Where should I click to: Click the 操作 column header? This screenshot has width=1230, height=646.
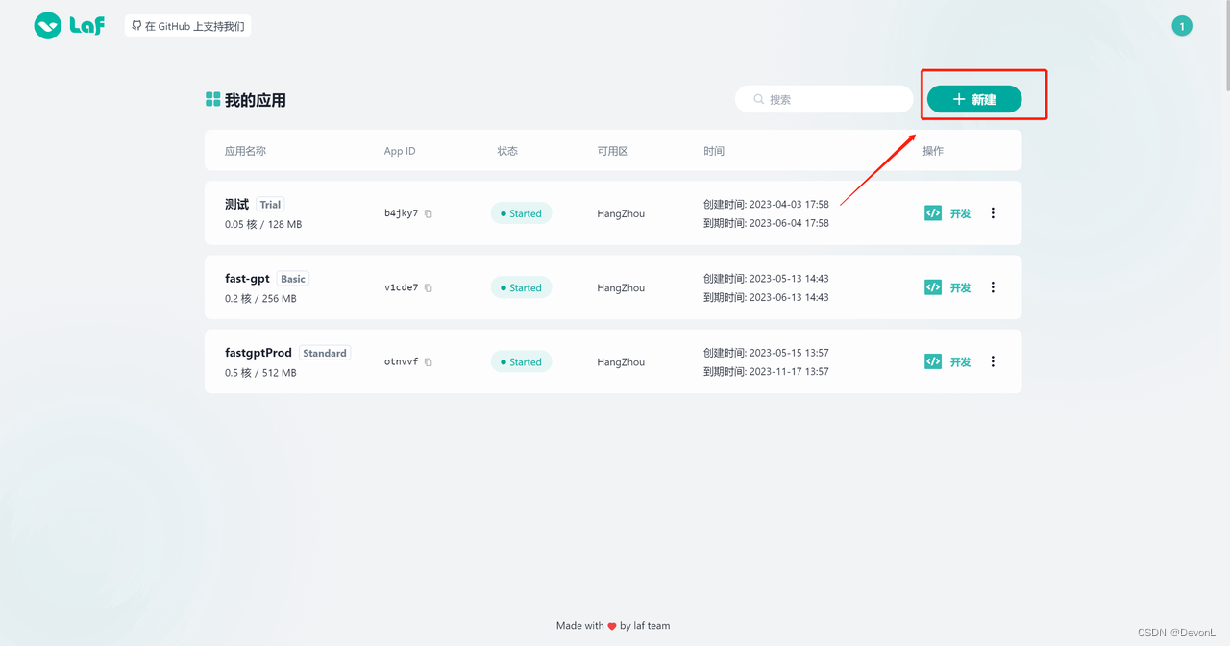point(933,151)
